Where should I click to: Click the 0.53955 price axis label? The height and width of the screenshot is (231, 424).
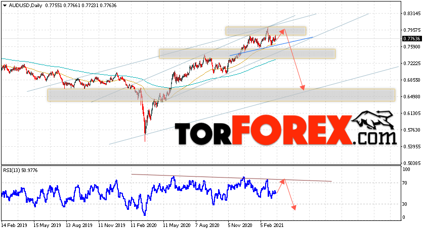pos(412,147)
